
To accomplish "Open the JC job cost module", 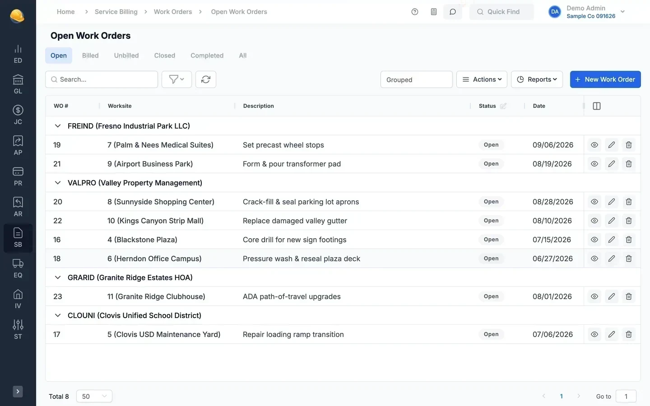I will click(18, 115).
